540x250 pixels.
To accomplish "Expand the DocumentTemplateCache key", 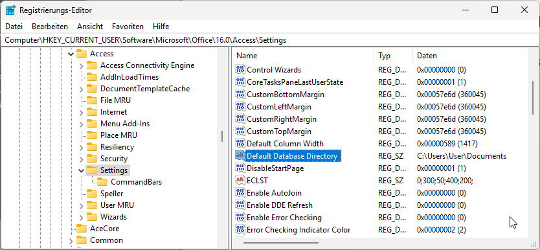I will [81, 89].
